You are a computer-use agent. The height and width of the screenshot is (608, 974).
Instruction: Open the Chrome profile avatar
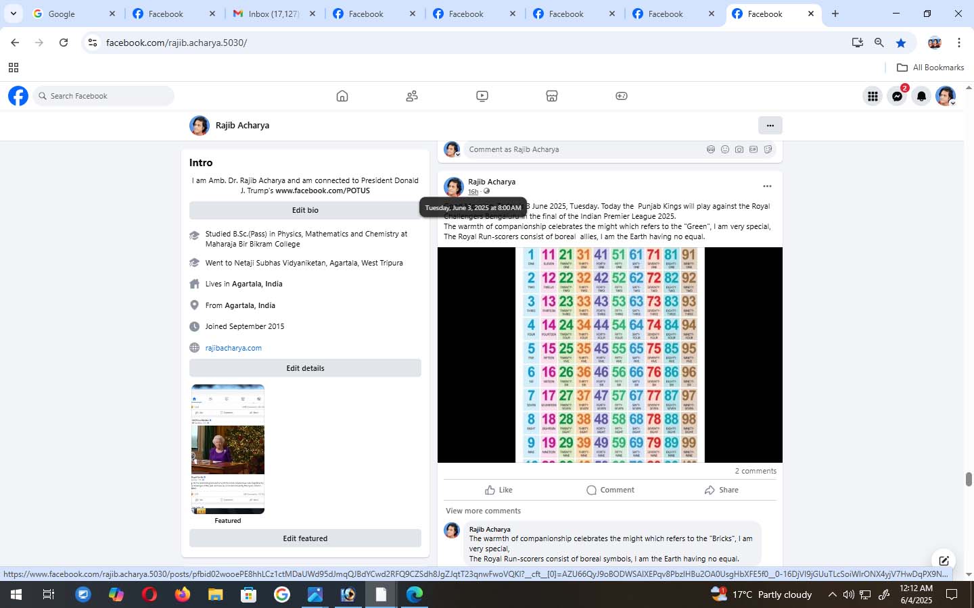click(935, 43)
